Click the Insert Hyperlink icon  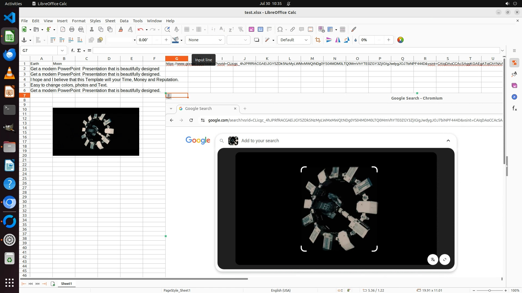(x=293, y=30)
